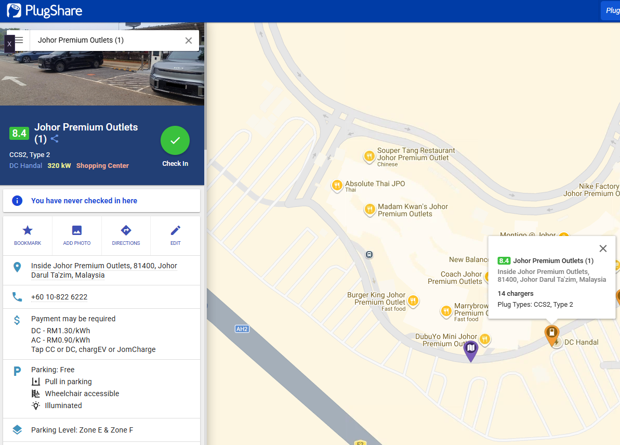Click the PlugShare logo in the header

click(x=45, y=11)
